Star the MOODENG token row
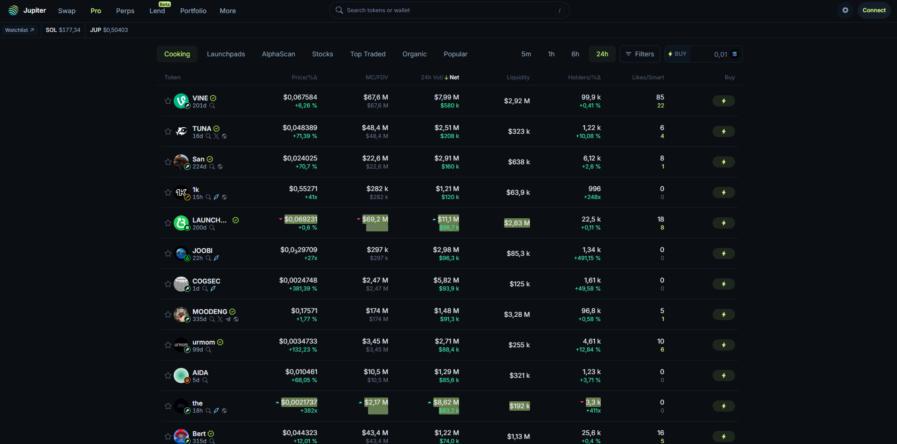 [x=168, y=314]
